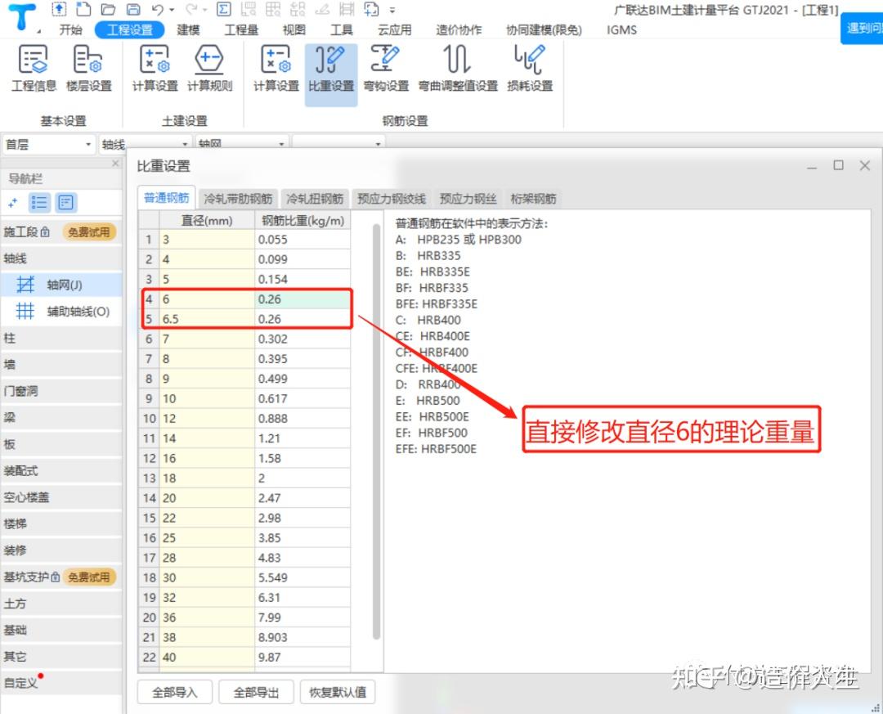Click 恢复默认值 button
Image resolution: width=883 pixels, height=714 pixels.
pyautogui.click(x=338, y=692)
